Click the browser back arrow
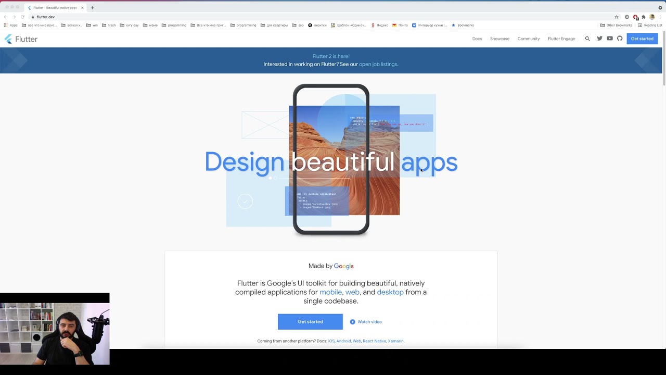The height and width of the screenshot is (375, 666). [6, 17]
